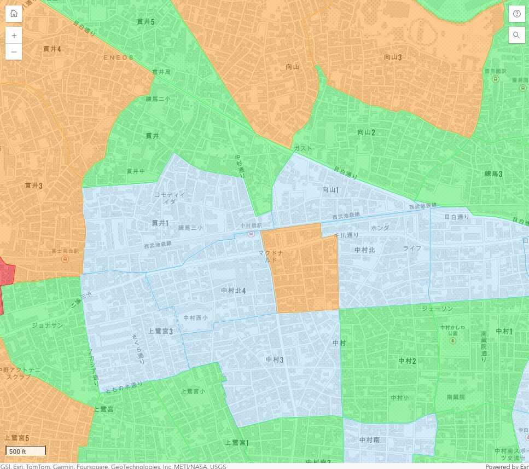
Task: Select the orange block near マクドナルド label
Action: click(x=304, y=274)
